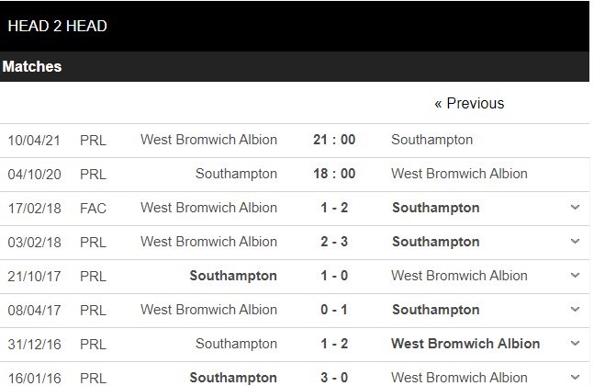594x386 pixels.
Task: Open the 1 - 2 FAC score
Action: [334, 208]
